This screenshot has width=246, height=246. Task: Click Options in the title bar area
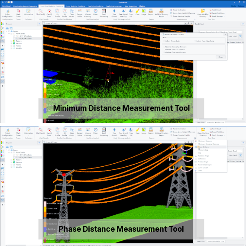click(241, 6)
